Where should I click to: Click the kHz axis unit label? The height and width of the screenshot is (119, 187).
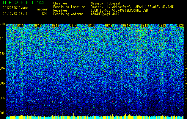(3, 24)
